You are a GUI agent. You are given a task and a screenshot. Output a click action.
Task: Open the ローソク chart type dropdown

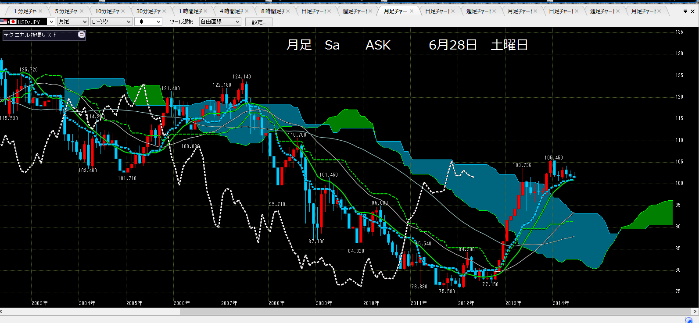pyautogui.click(x=111, y=21)
